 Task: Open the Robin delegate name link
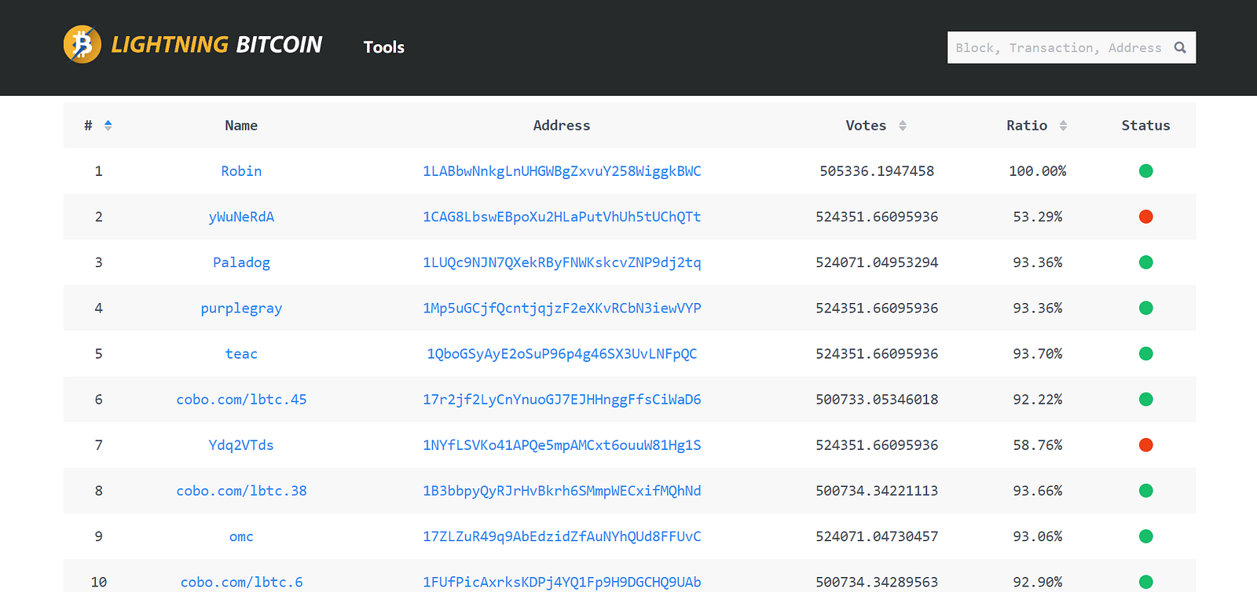point(241,171)
